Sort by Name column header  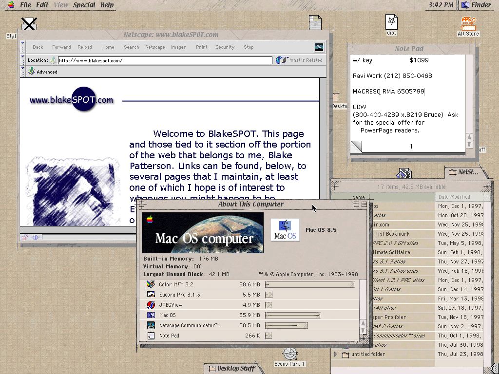[358, 197]
